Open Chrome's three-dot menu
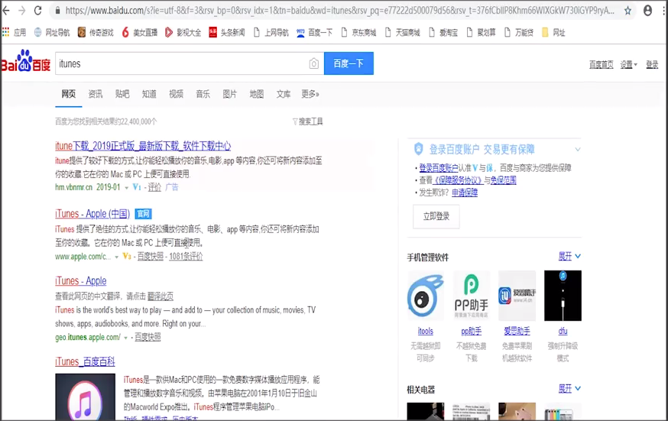 pyautogui.click(x=662, y=11)
